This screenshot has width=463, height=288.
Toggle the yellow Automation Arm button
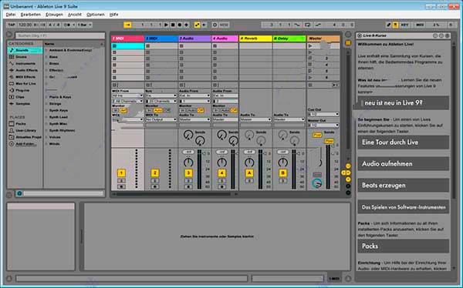point(197,25)
